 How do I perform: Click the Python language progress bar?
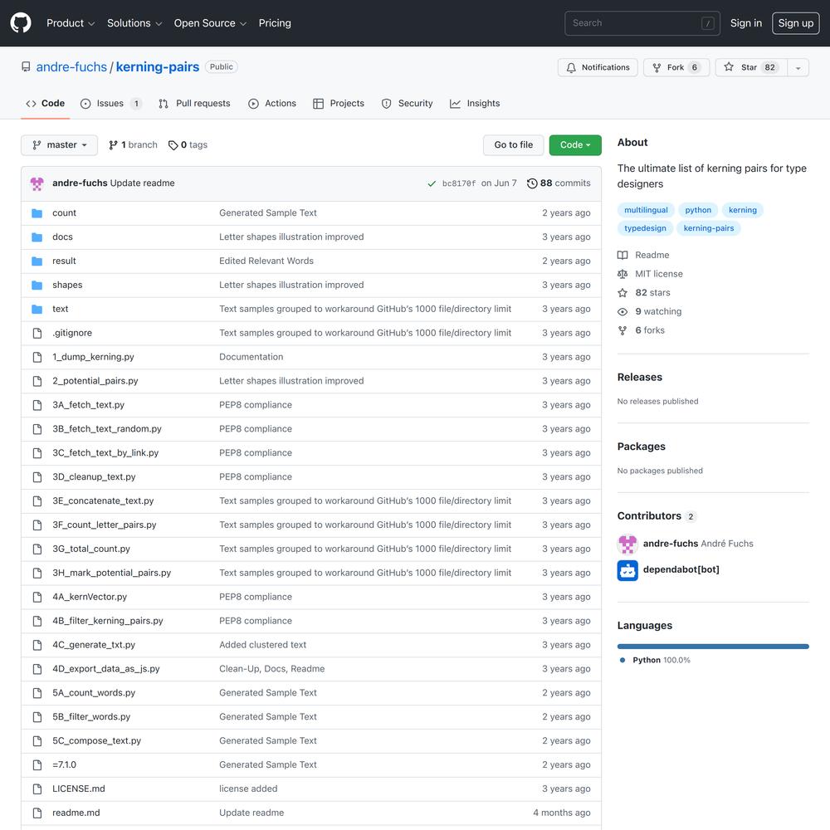[713, 647]
